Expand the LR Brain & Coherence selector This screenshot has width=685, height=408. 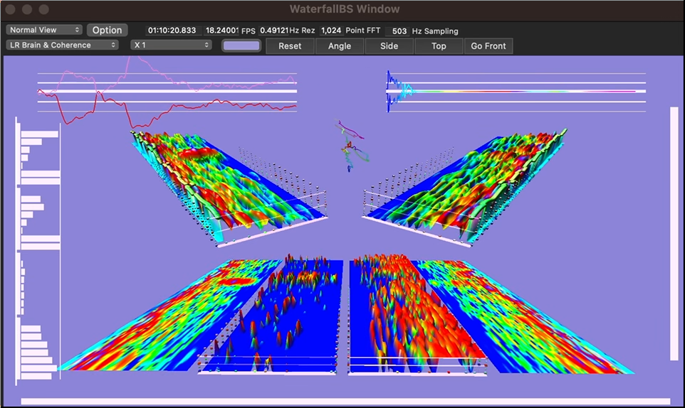click(62, 45)
